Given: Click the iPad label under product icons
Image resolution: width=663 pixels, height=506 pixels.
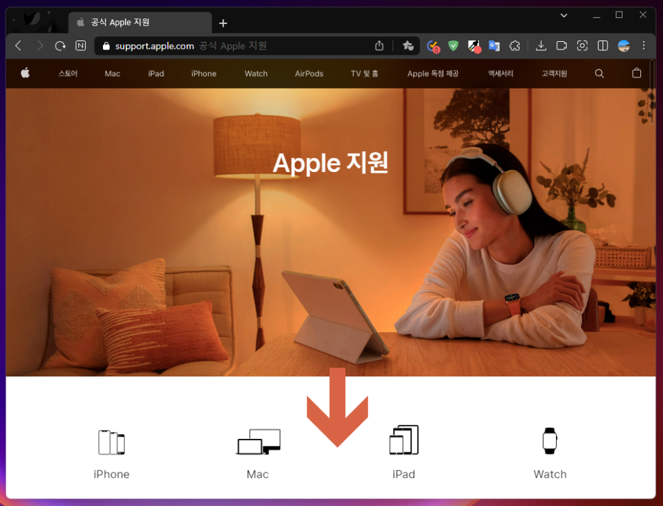Looking at the screenshot, I should point(404,474).
